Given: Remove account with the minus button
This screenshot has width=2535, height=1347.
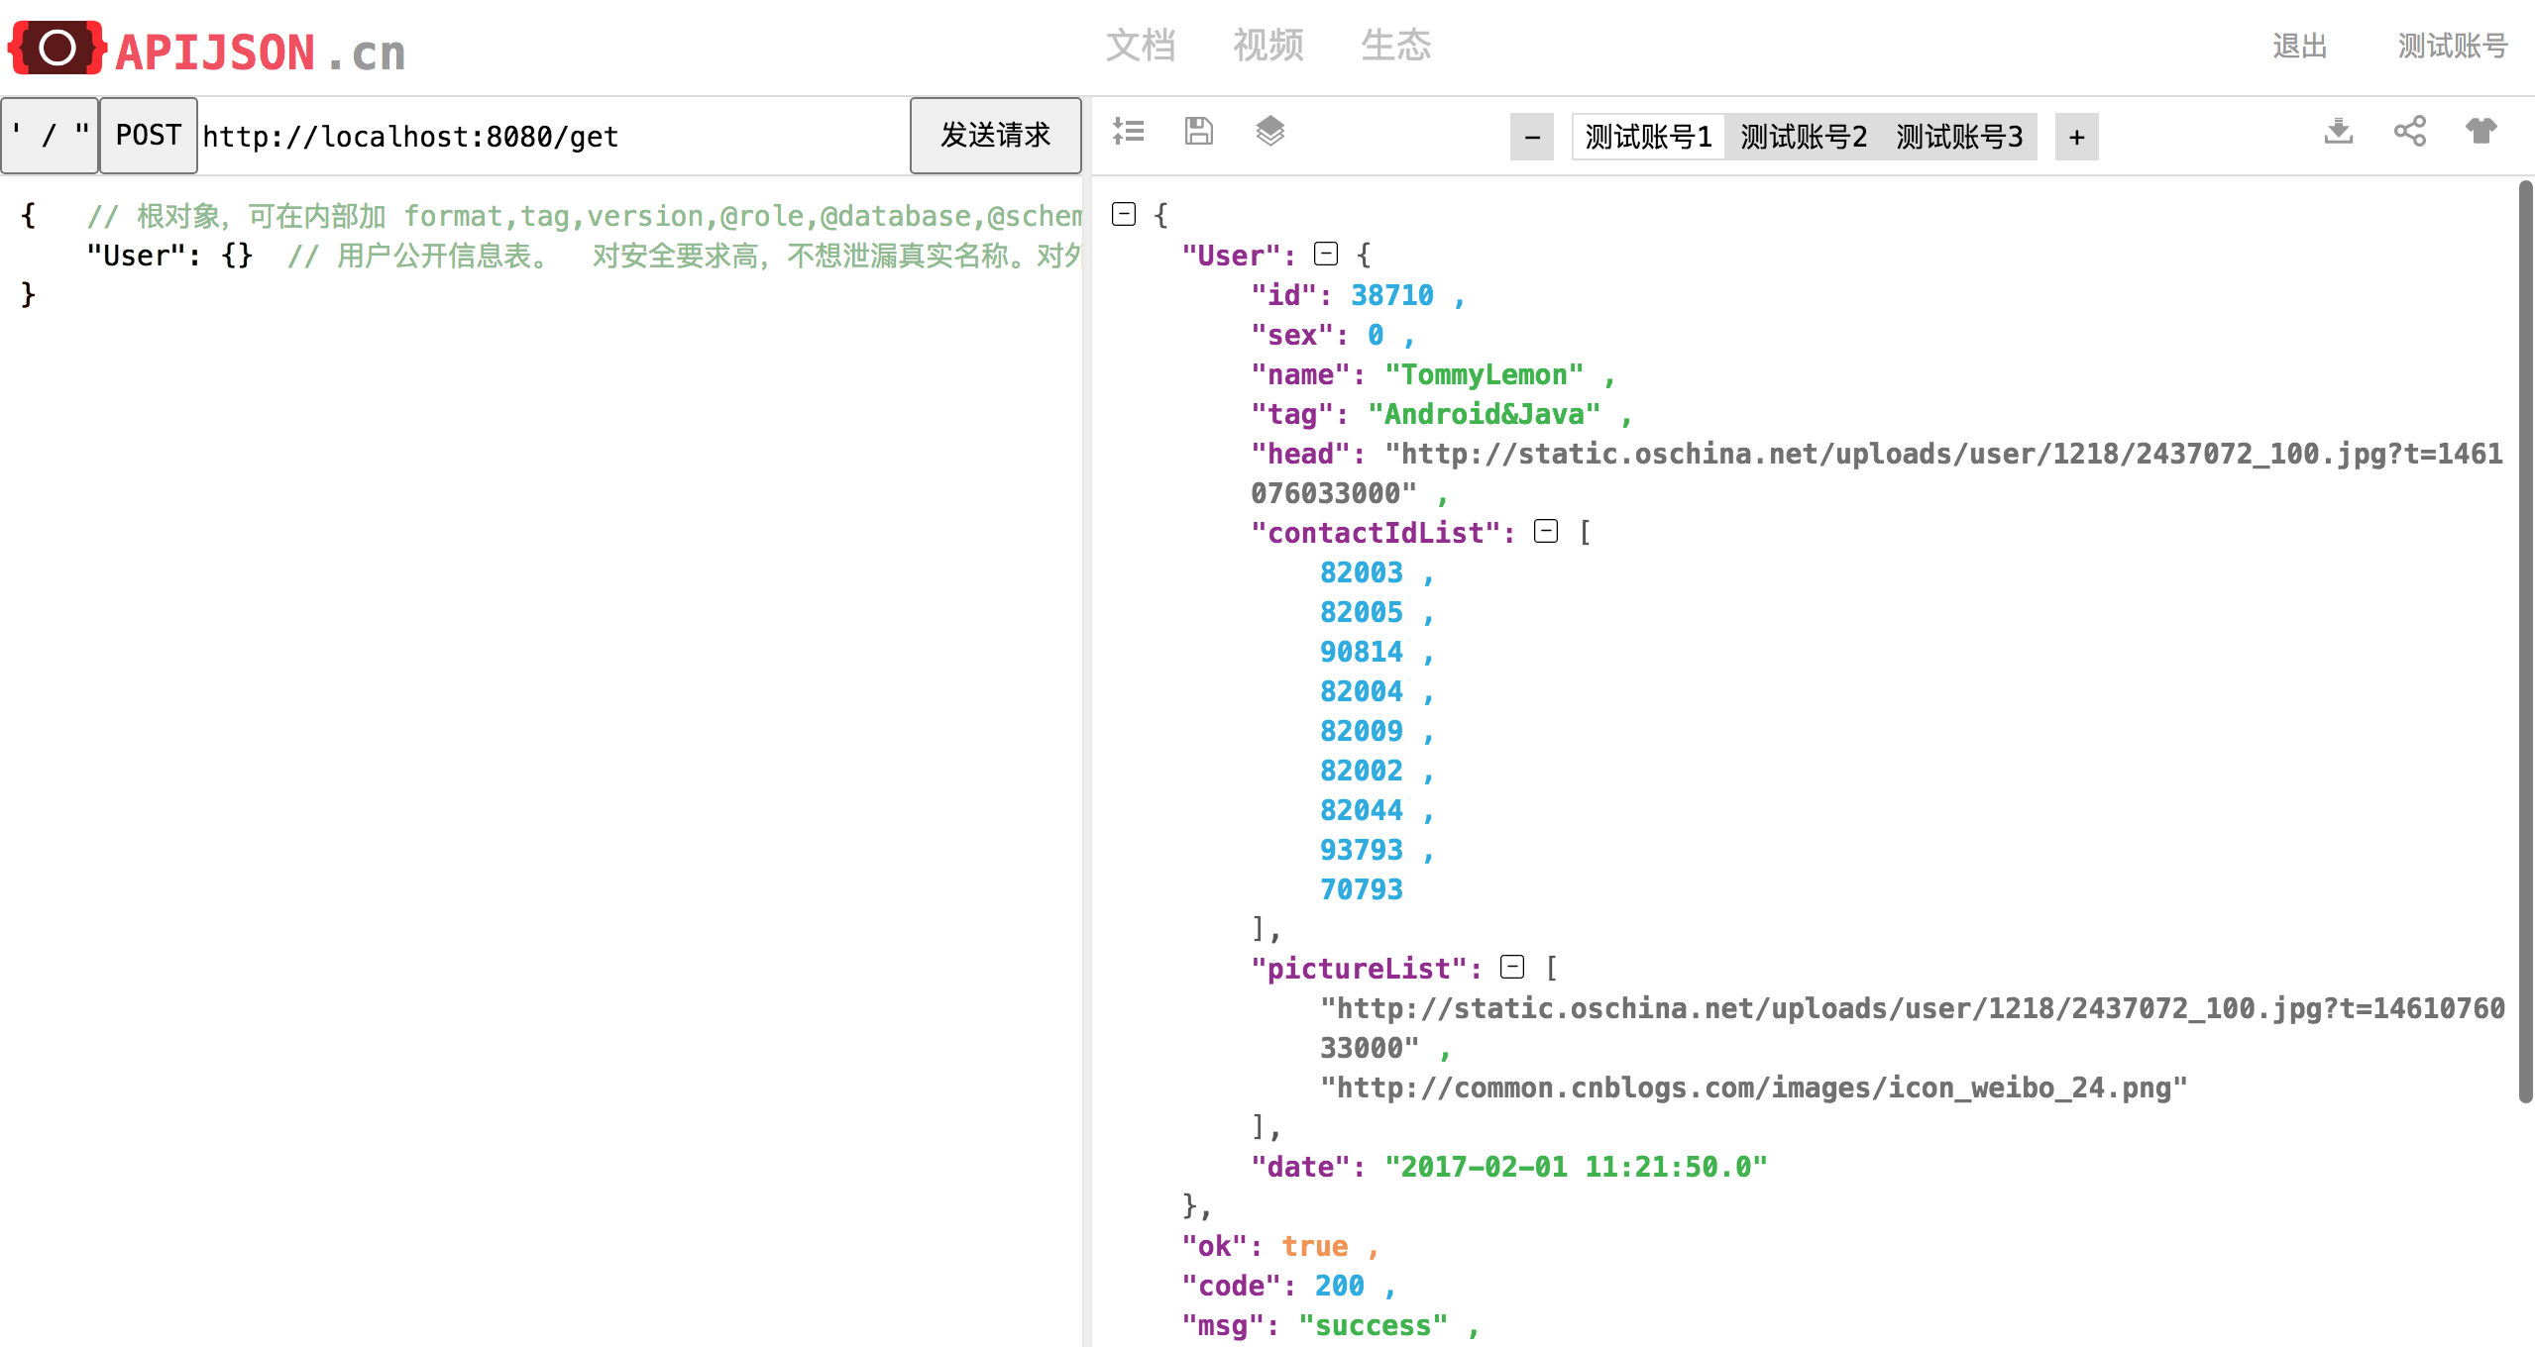Looking at the screenshot, I should [1532, 137].
